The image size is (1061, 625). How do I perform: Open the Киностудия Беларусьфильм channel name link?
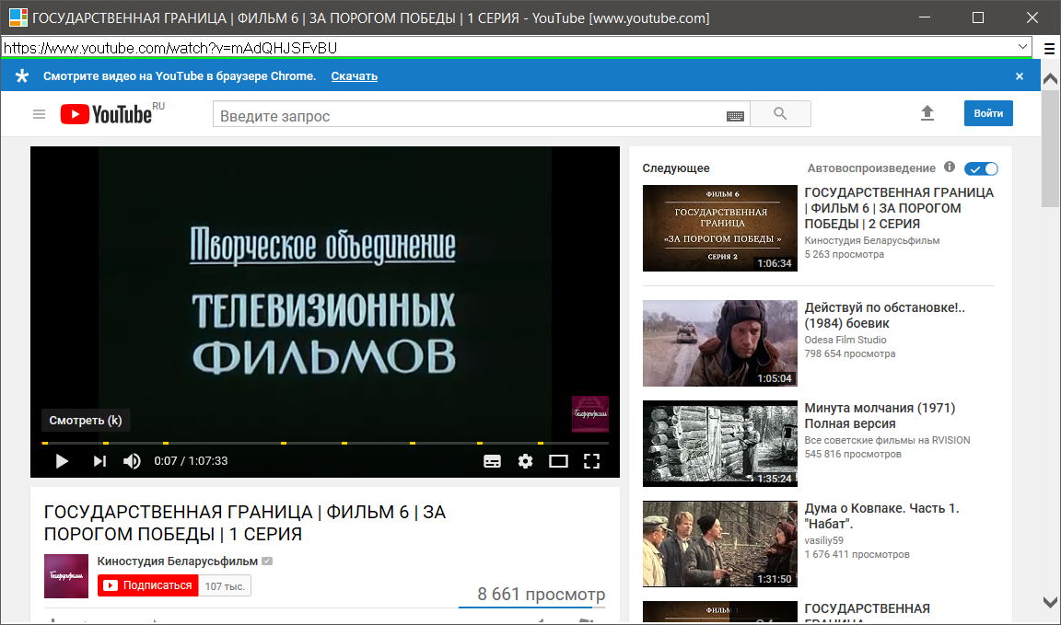[x=177, y=561]
